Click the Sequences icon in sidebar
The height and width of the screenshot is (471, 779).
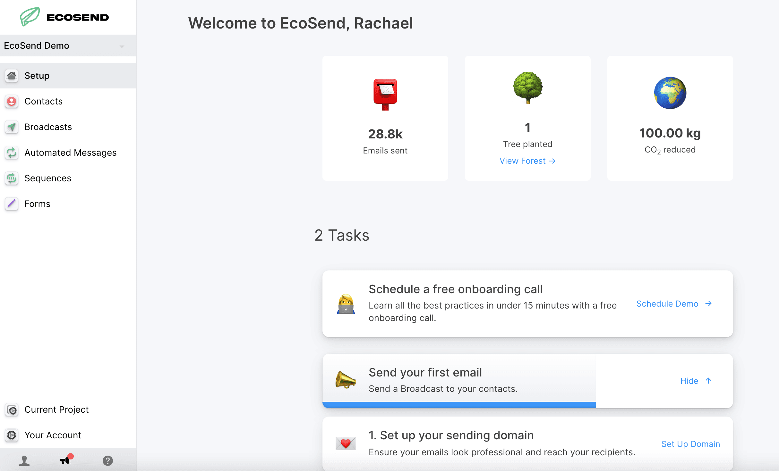12,178
